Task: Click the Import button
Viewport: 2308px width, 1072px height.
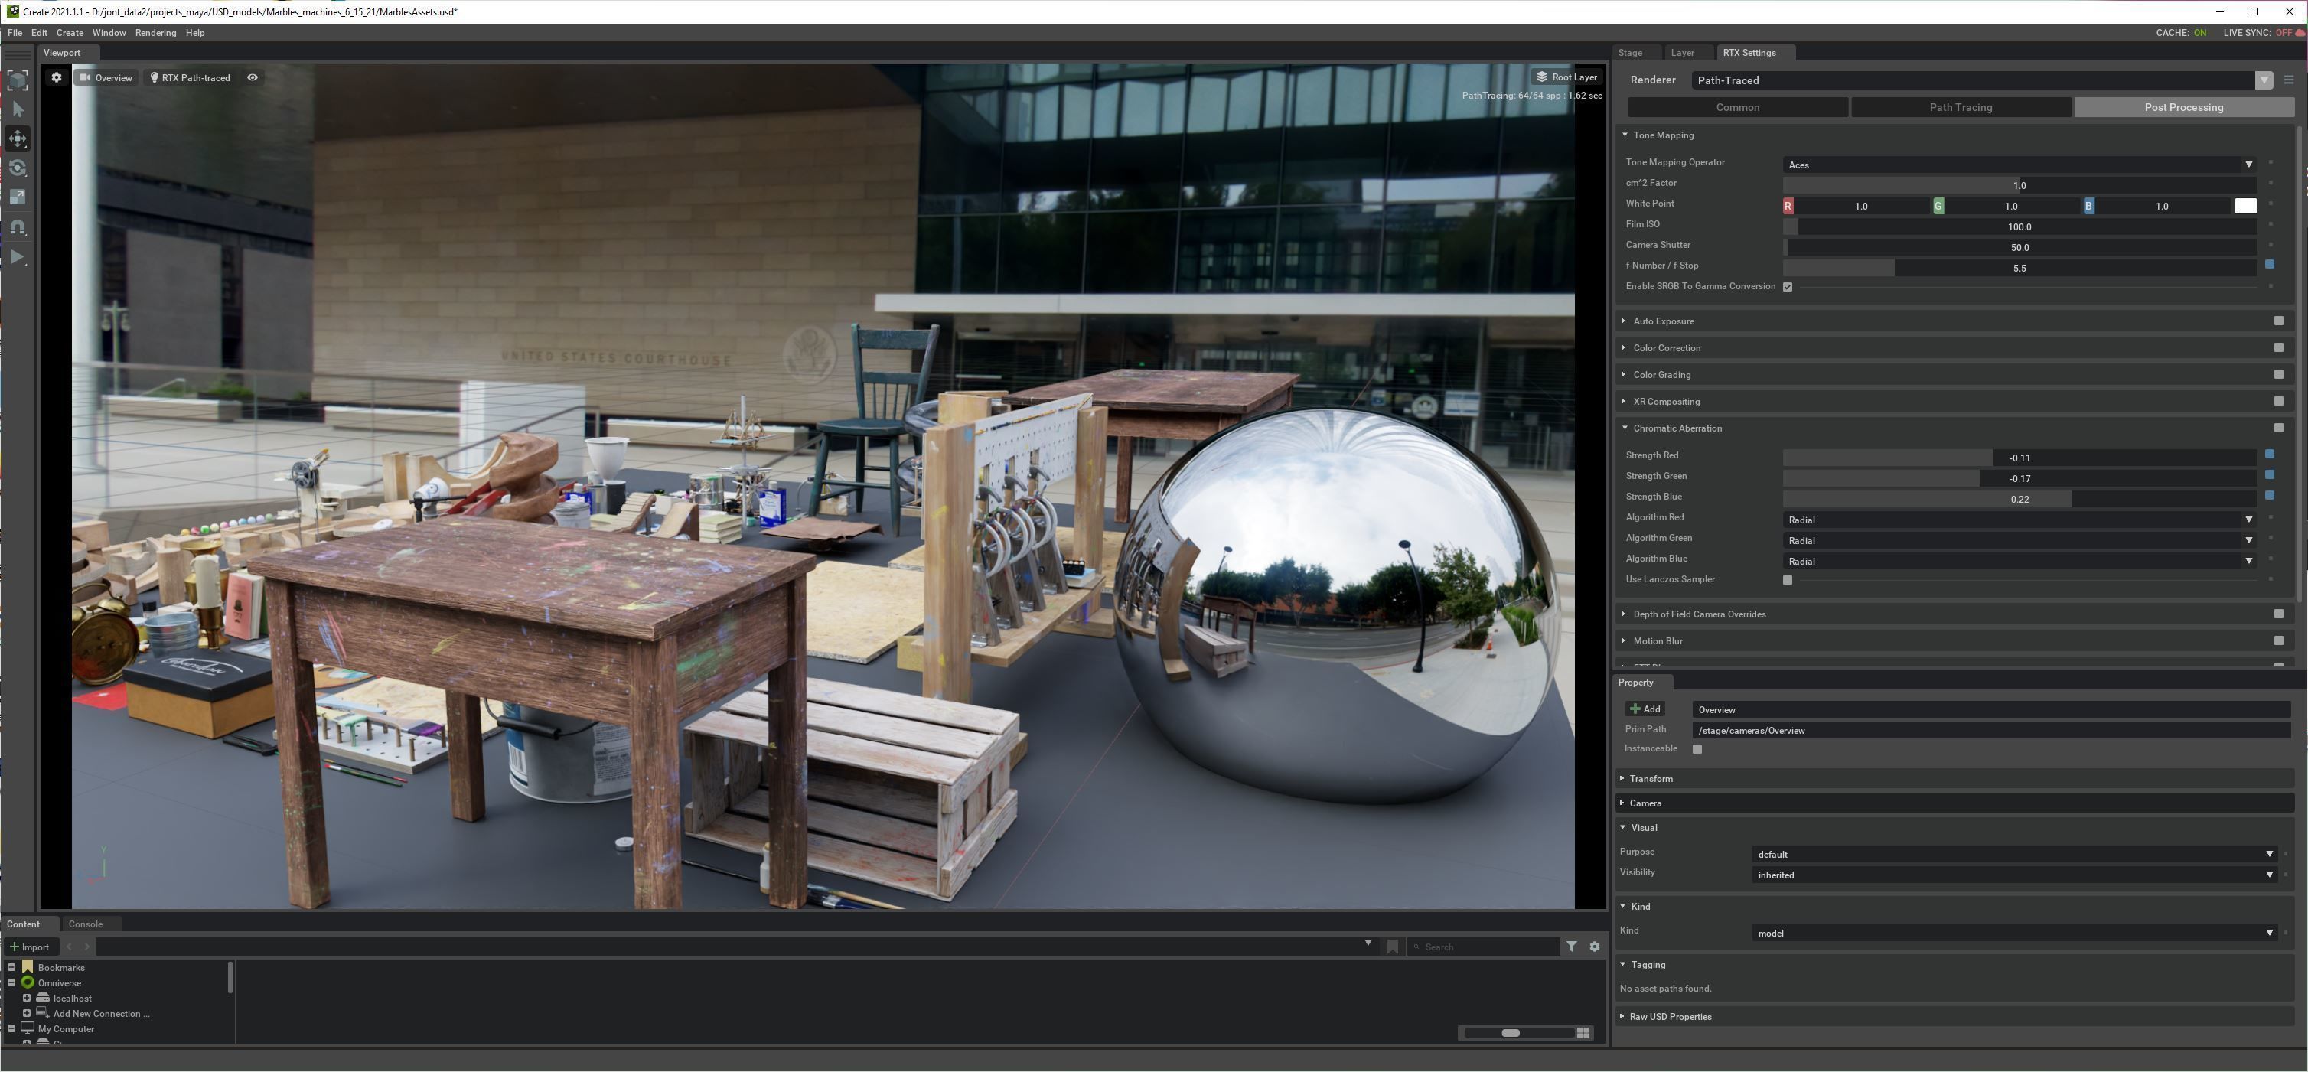Action: pos(30,947)
